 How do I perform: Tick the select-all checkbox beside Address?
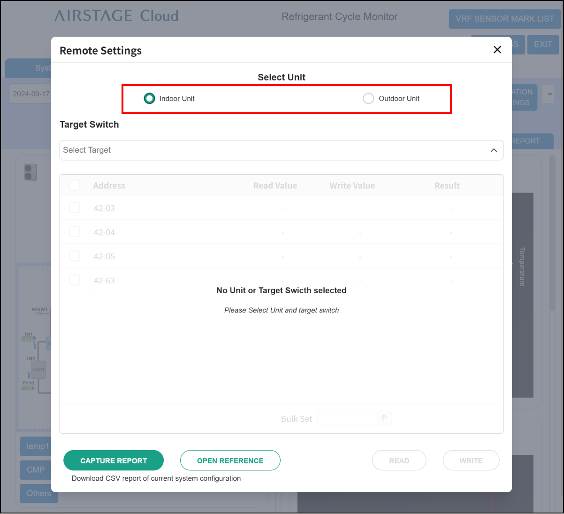(x=75, y=185)
